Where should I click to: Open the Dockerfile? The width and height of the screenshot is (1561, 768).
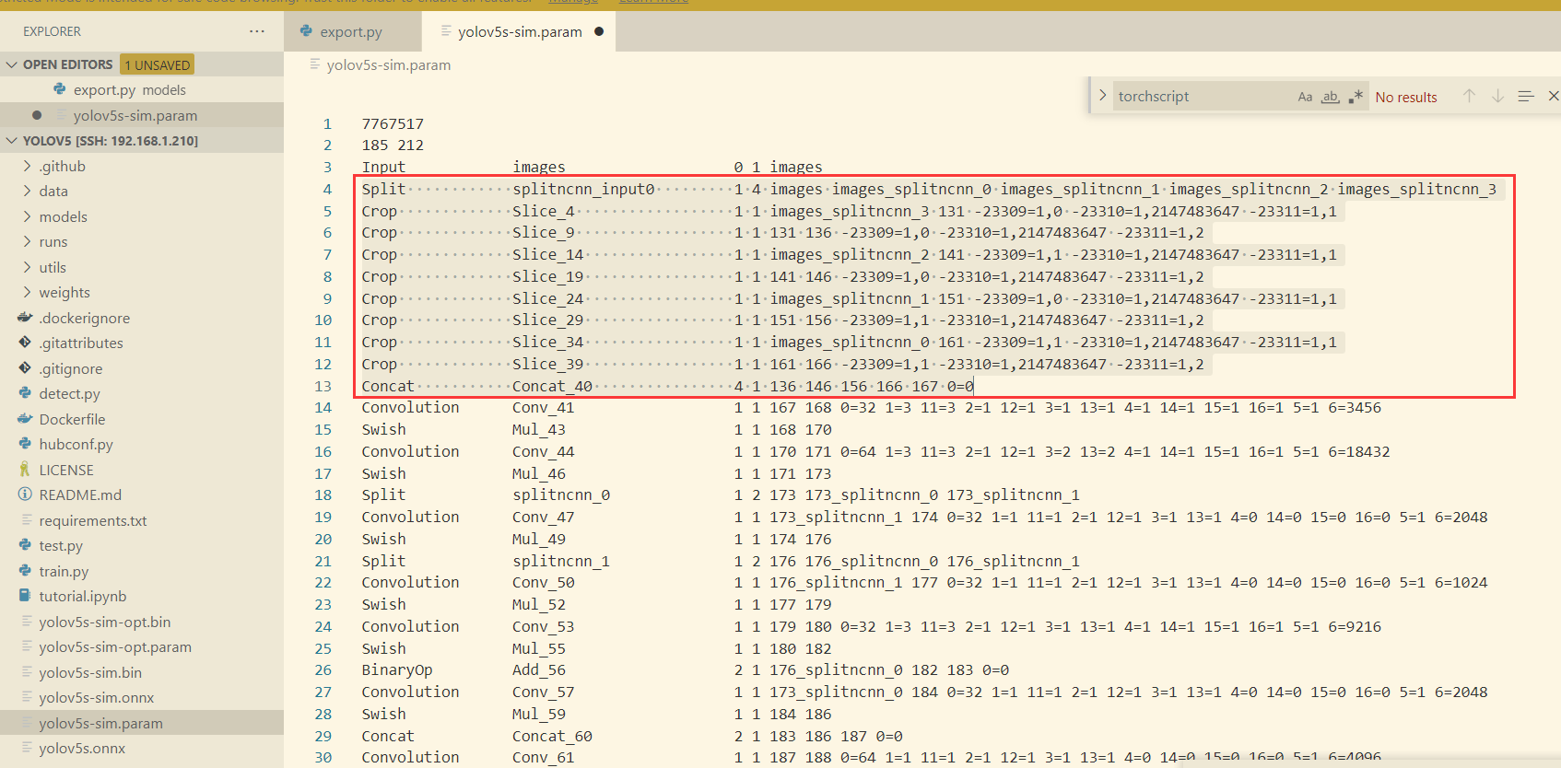(x=142, y=419)
